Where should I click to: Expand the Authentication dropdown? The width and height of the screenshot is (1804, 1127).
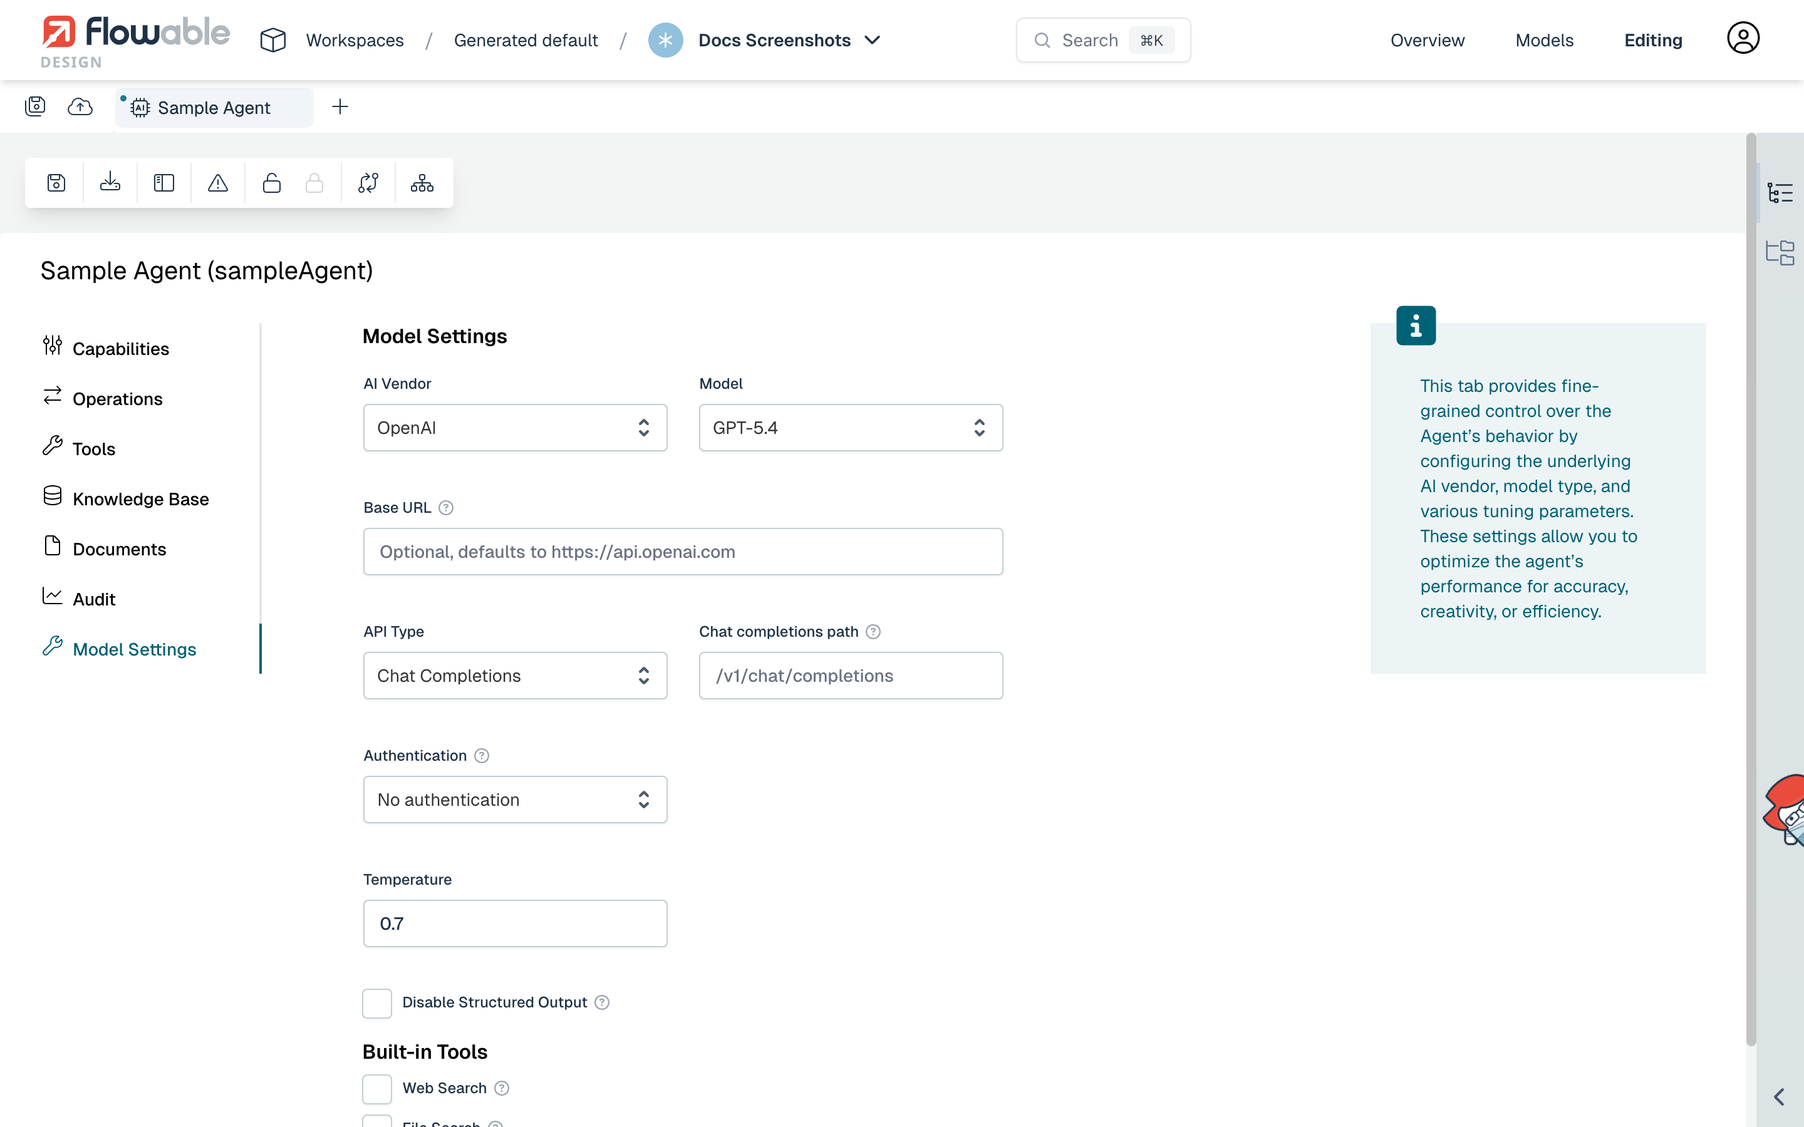point(515,800)
